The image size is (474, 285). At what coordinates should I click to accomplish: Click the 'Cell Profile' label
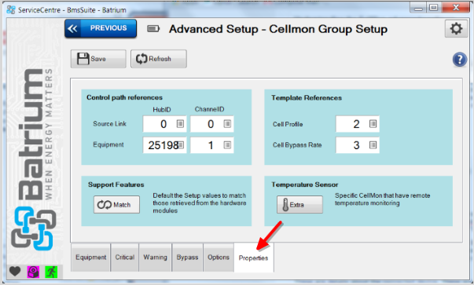pos(288,124)
